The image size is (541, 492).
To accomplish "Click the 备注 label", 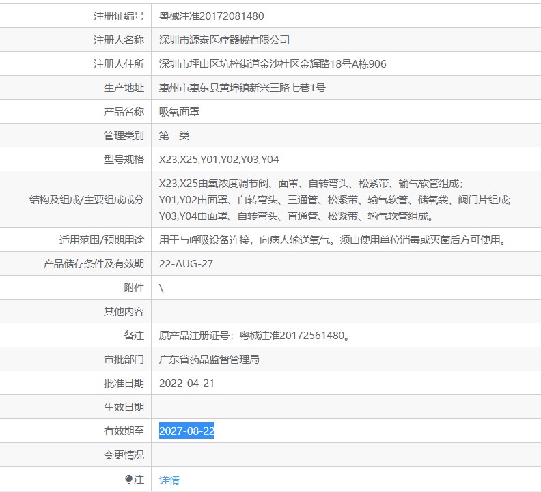I will point(134,336).
